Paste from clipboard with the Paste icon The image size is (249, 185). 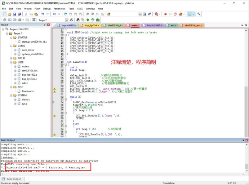coord(36,14)
